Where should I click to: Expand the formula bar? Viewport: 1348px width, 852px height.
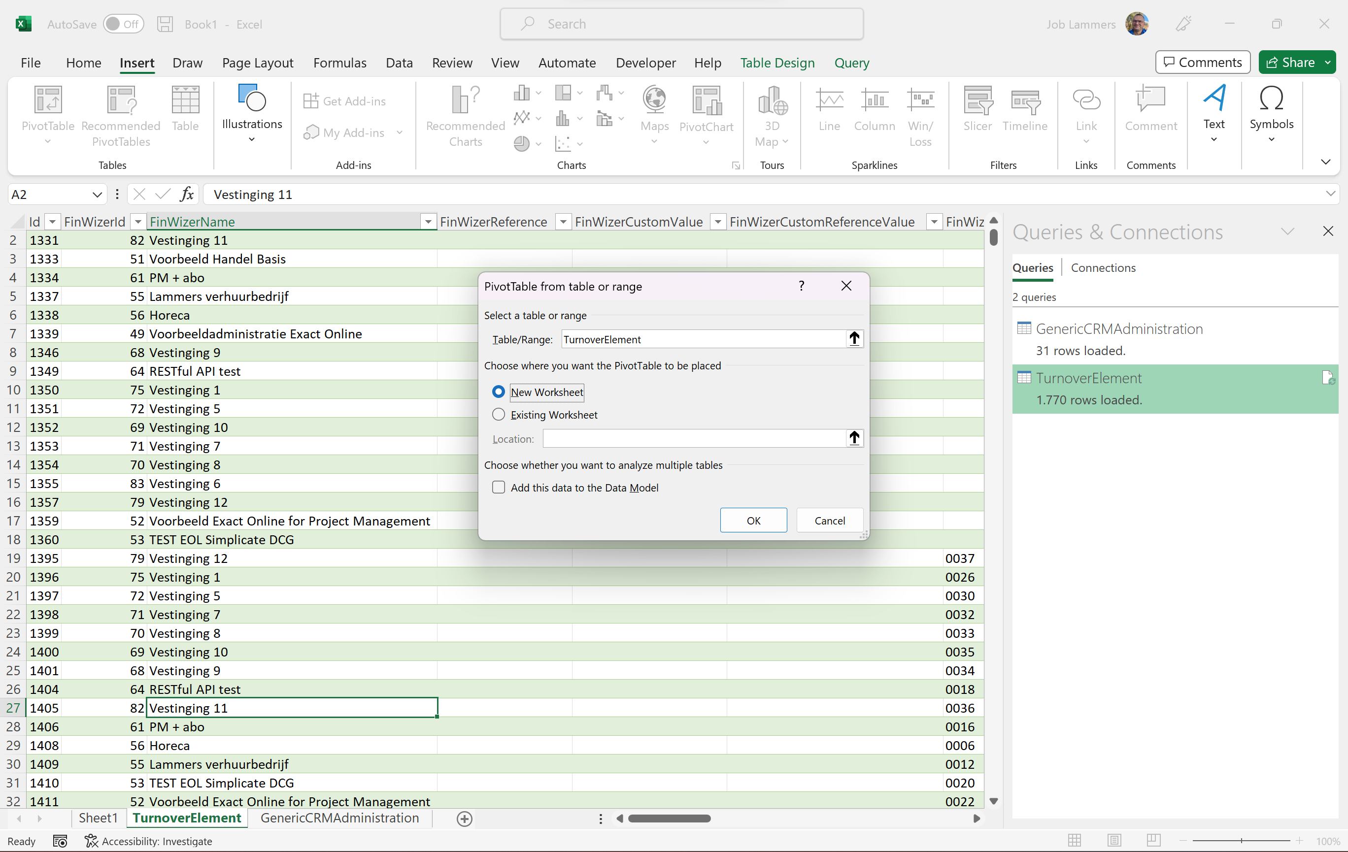pyautogui.click(x=1330, y=194)
